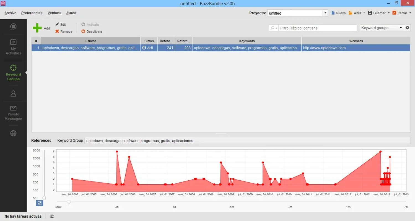The image size is (415, 221).
Task: Sort by the # column header
Action: coord(36,41)
